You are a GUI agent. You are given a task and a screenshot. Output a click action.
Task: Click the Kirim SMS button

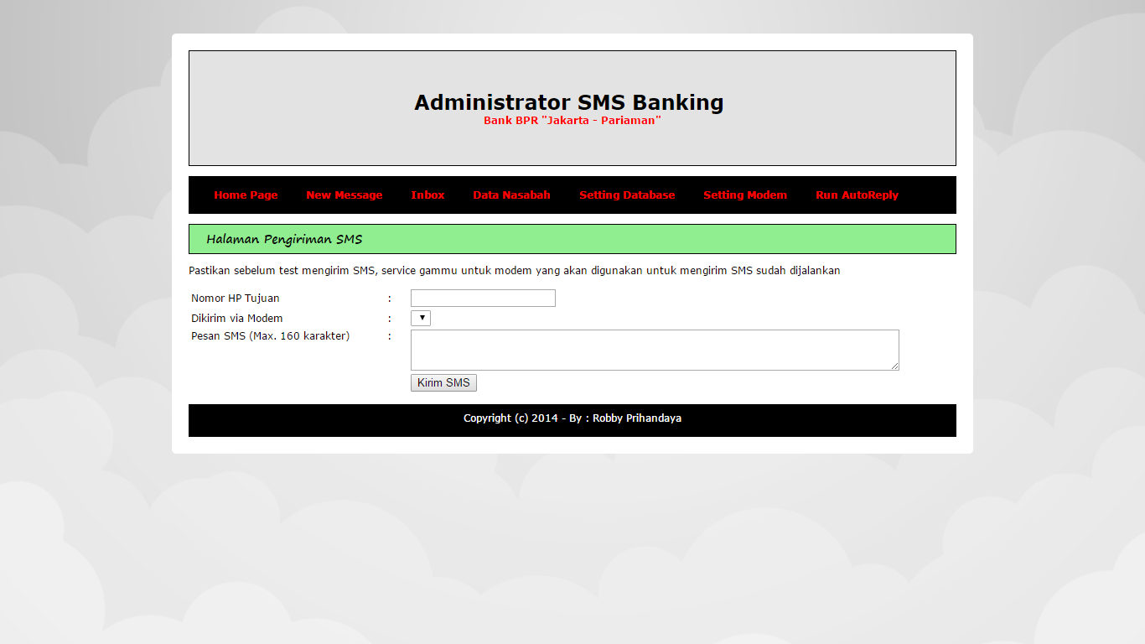pyautogui.click(x=443, y=383)
